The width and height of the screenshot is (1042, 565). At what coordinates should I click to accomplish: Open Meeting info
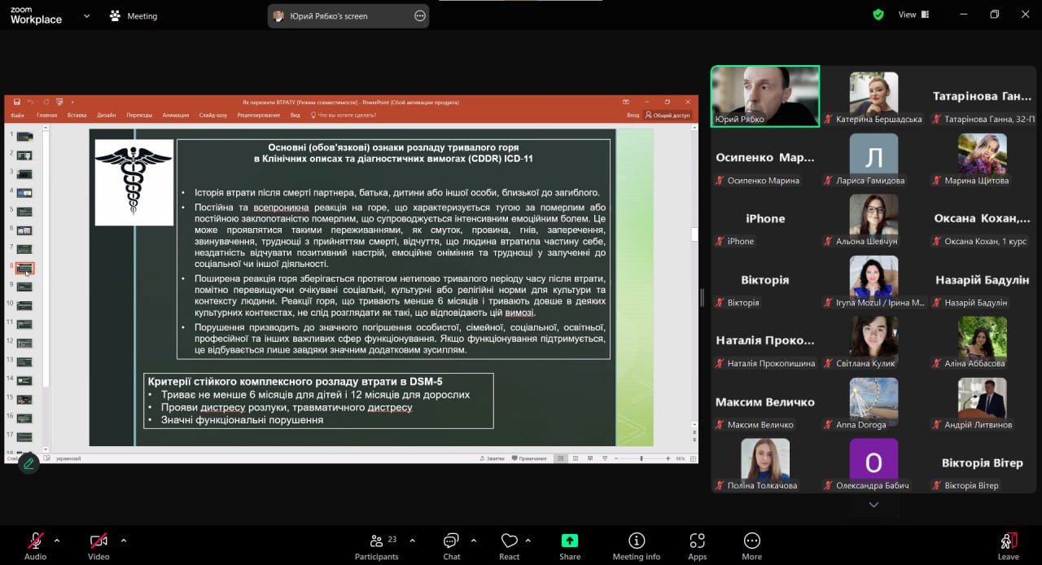tap(637, 545)
